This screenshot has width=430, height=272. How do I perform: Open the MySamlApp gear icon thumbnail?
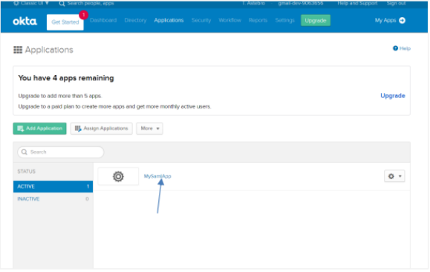[118, 176]
